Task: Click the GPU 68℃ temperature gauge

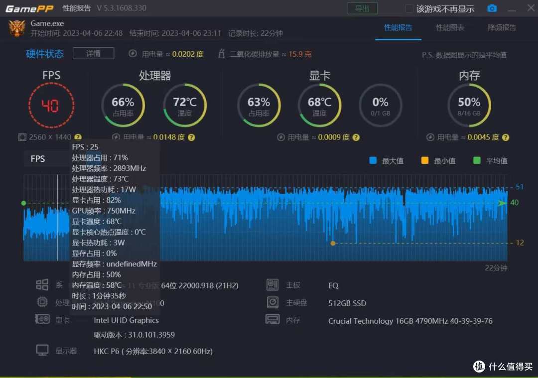Action: pos(319,105)
